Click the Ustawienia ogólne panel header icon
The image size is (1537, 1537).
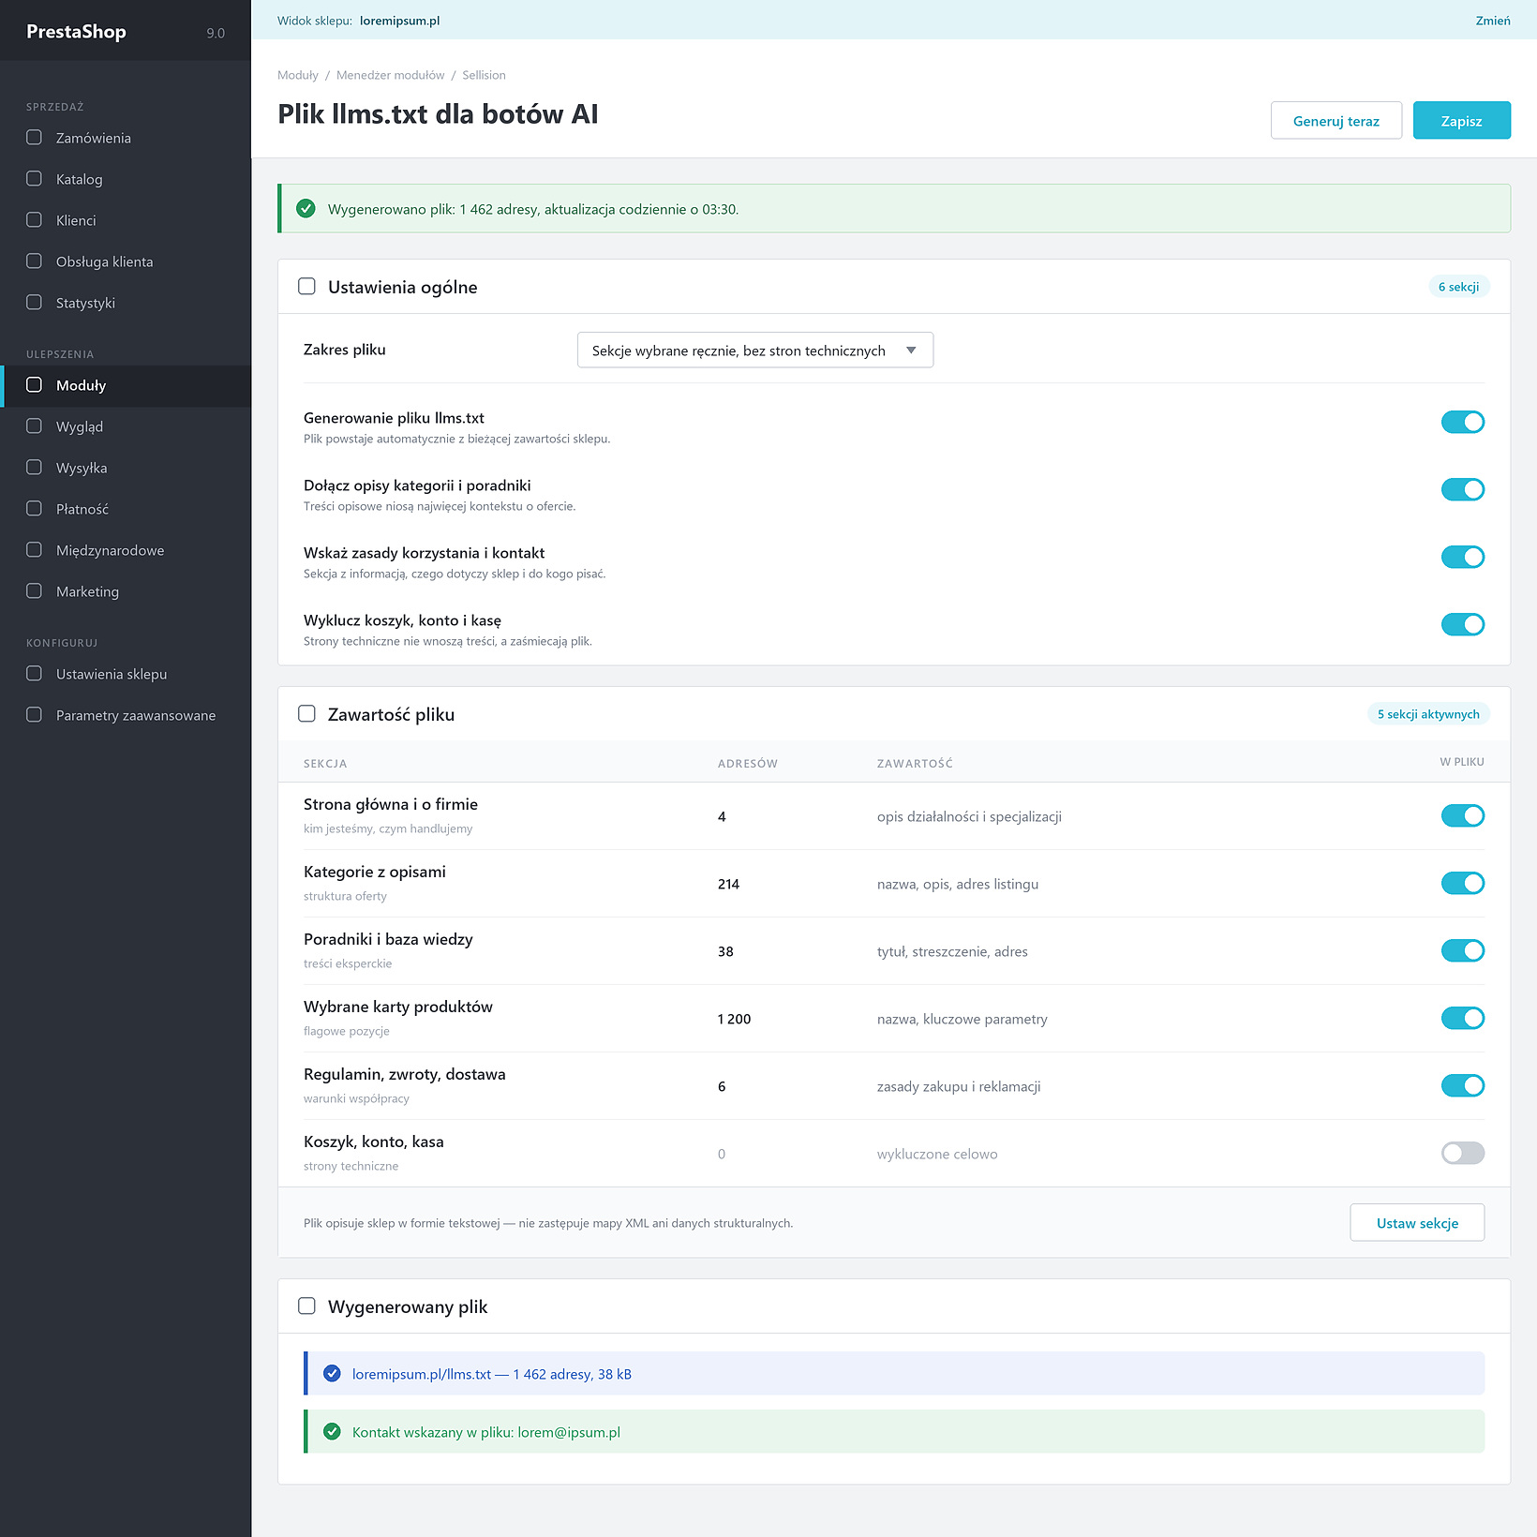[x=306, y=287]
